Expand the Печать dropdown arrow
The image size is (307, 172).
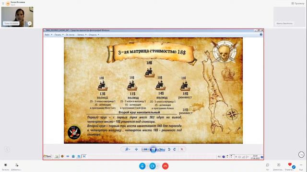(63, 35)
